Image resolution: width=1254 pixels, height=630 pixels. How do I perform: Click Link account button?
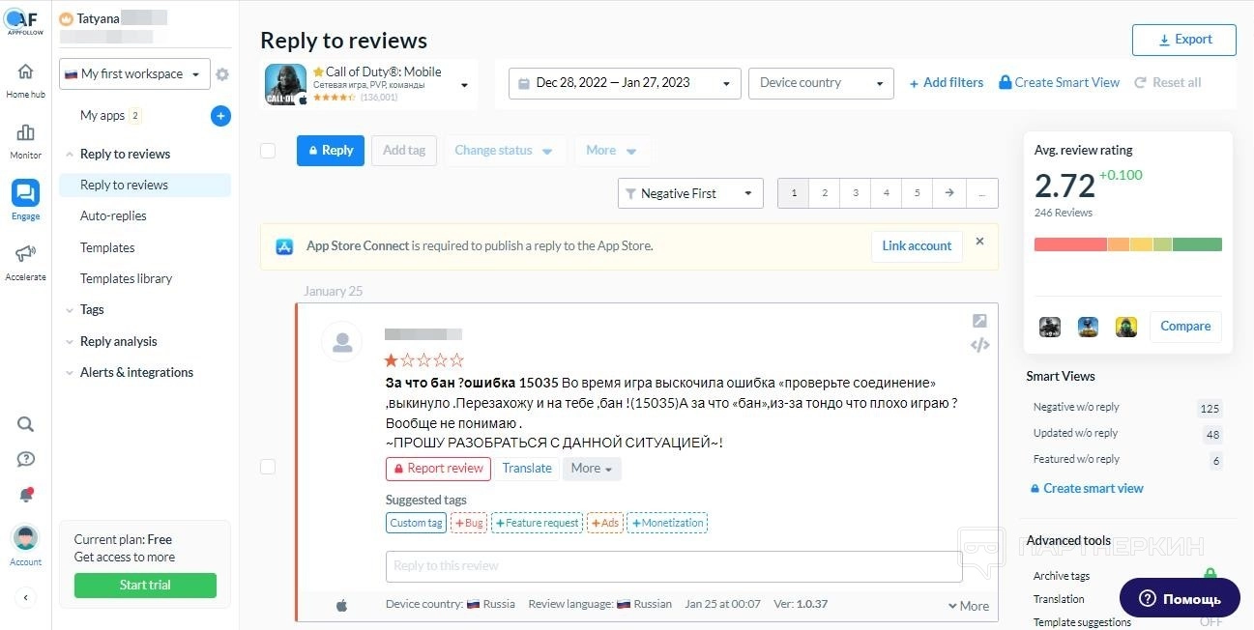pos(917,246)
